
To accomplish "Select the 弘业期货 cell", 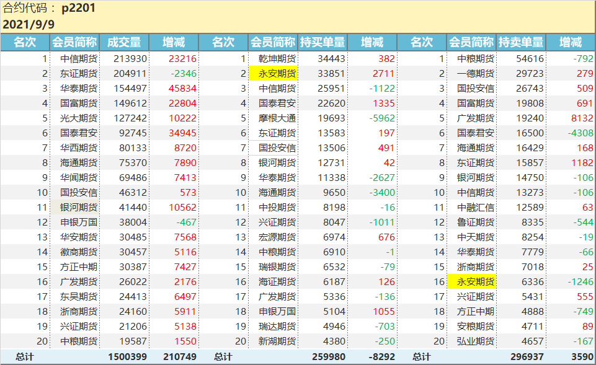I will (x=476, y=341).
